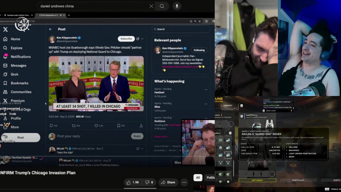Open Explore in X sidebar
341x192 pixels.
13,48
